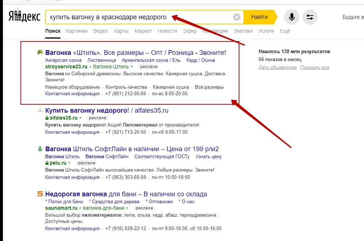Click the pelu.ru tree favicon
364x241 pixels.
coord(40,149)
